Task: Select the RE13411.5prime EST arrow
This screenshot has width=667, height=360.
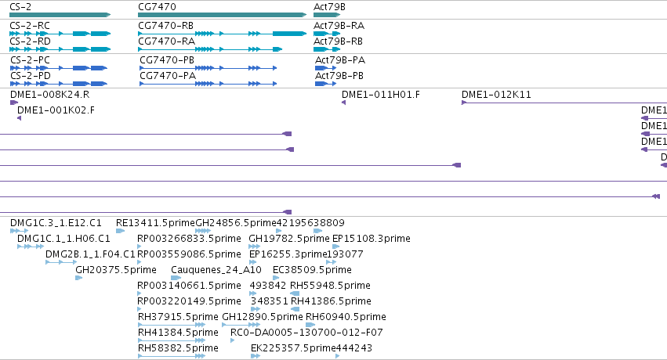Action: pos(121,231)
